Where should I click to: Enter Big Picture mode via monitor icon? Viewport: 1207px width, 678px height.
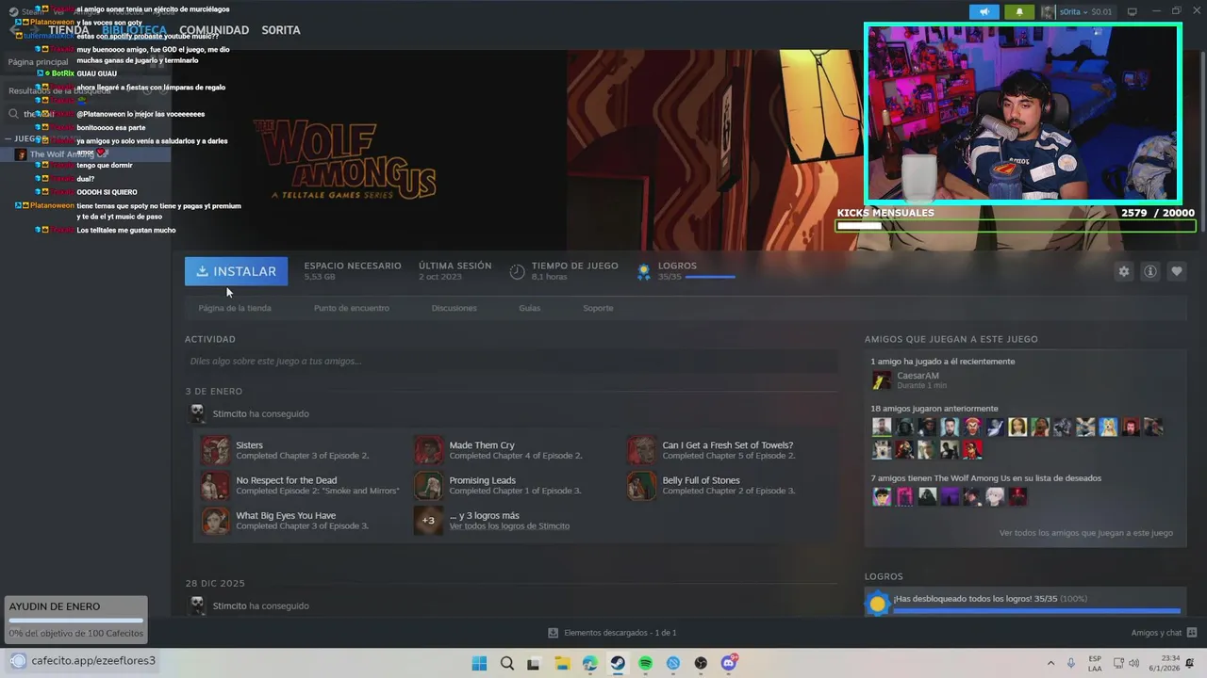click(x=1133, y=12)
